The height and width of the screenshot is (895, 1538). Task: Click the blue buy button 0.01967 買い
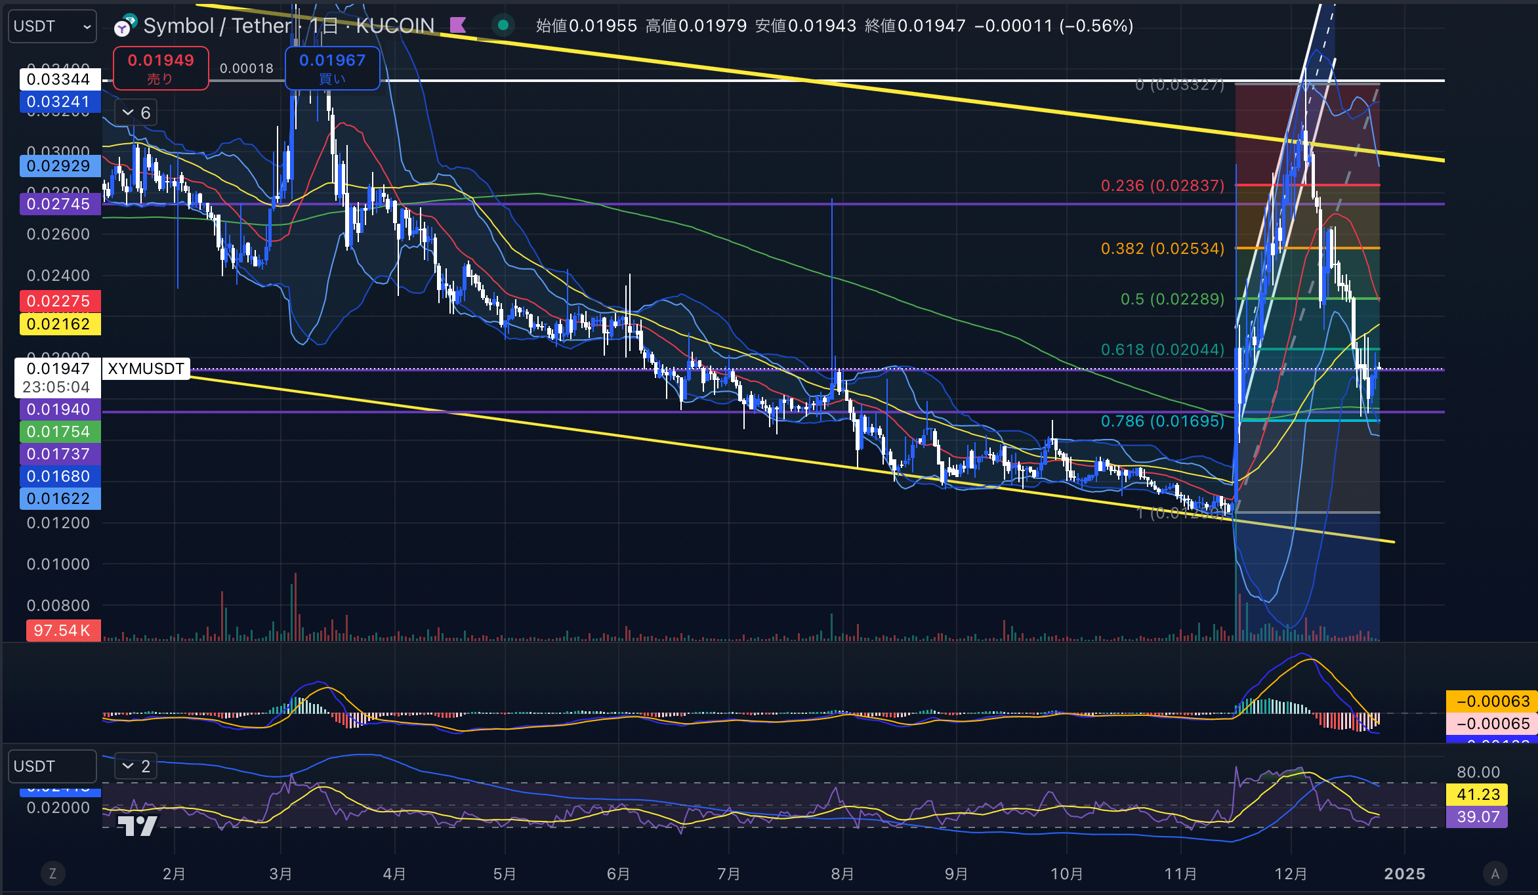click(x=333, y=68)
